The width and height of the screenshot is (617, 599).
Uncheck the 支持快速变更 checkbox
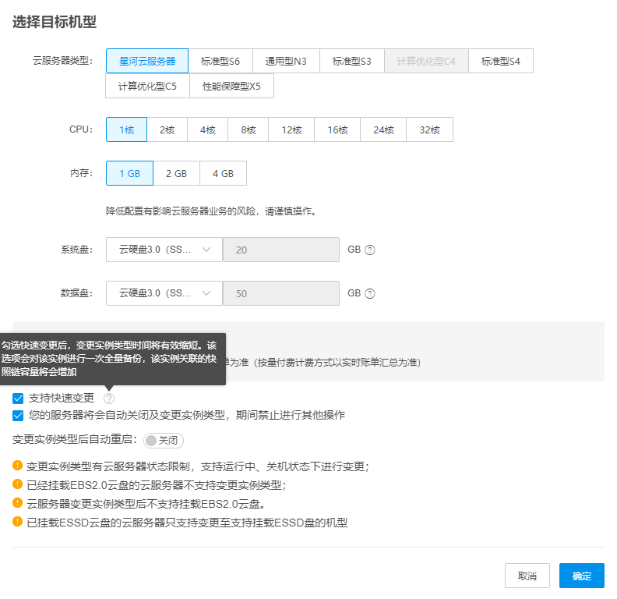pos(18,399)
